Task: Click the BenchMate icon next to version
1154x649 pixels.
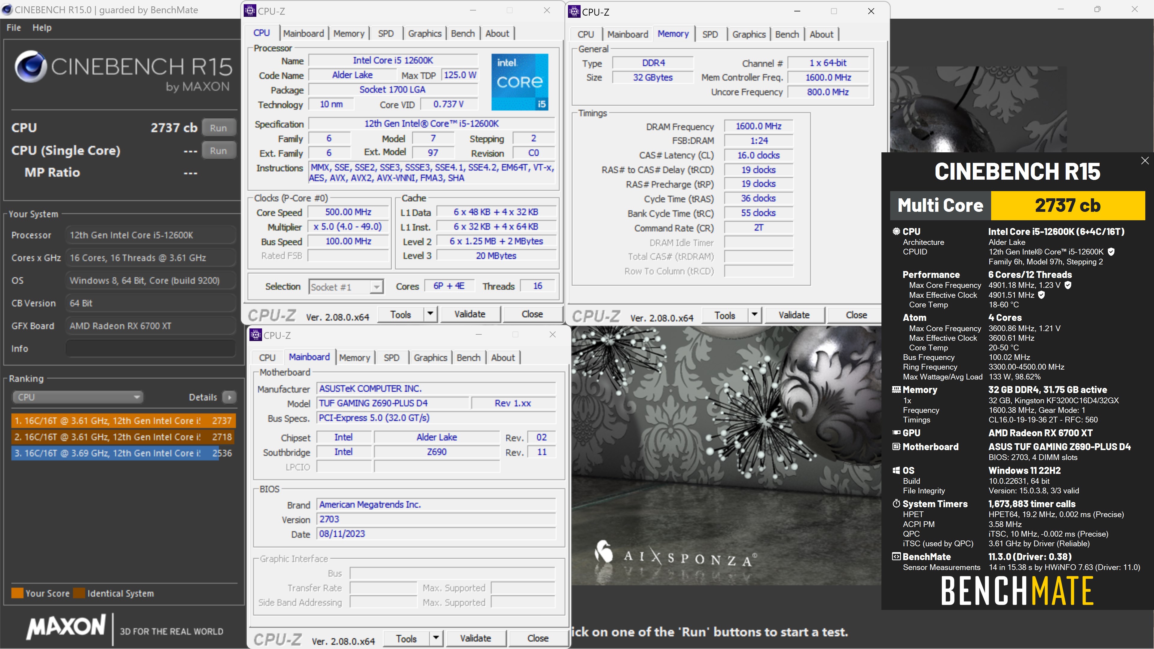Action: pyautogui.click(x=896, y=556)
